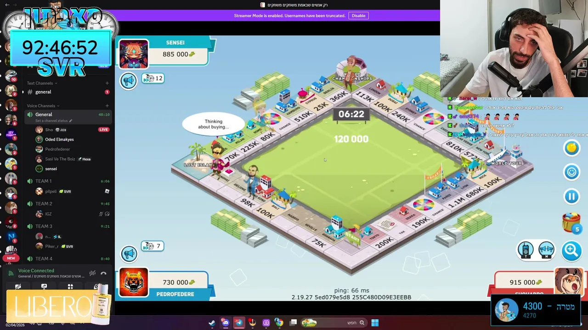Click PEDROFEDERE's megaphone speaker button

129,253
